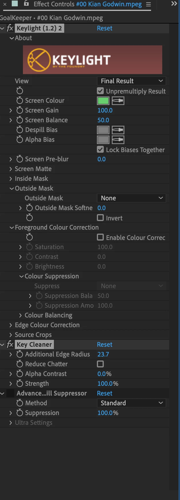180x500 pixels.
Task: Click the Additional Edge Radius stopwatch
Action: (x=19, y=354)
